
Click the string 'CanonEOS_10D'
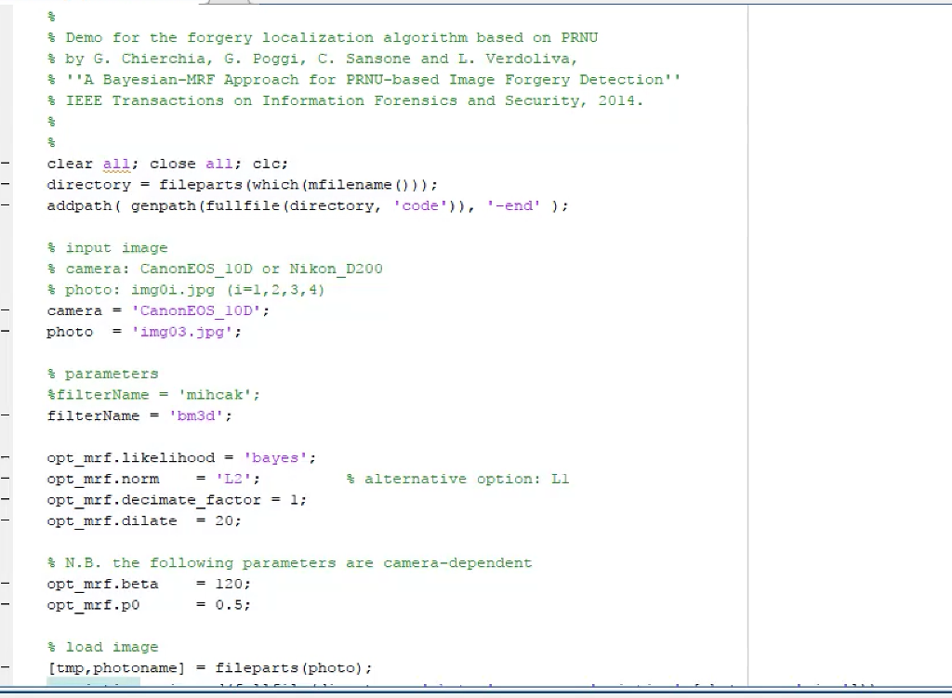coord(198,310)
